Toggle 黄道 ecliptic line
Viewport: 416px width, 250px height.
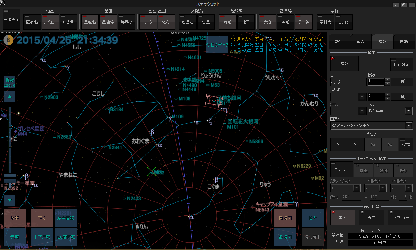click(x=286, y=22)
